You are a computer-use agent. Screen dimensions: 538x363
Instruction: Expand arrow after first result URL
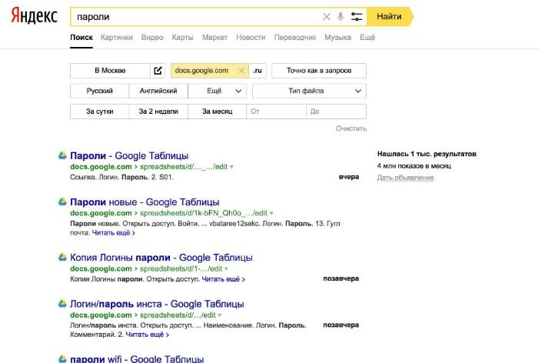click(231, 167)
